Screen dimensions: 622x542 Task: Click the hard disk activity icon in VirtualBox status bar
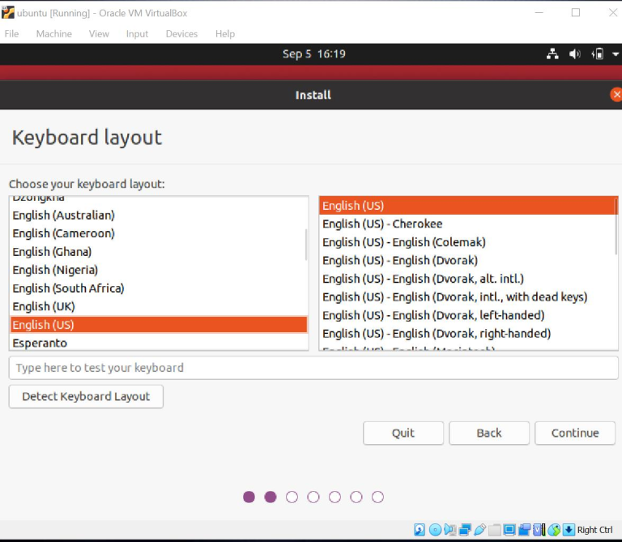click(x=420, y=530)
